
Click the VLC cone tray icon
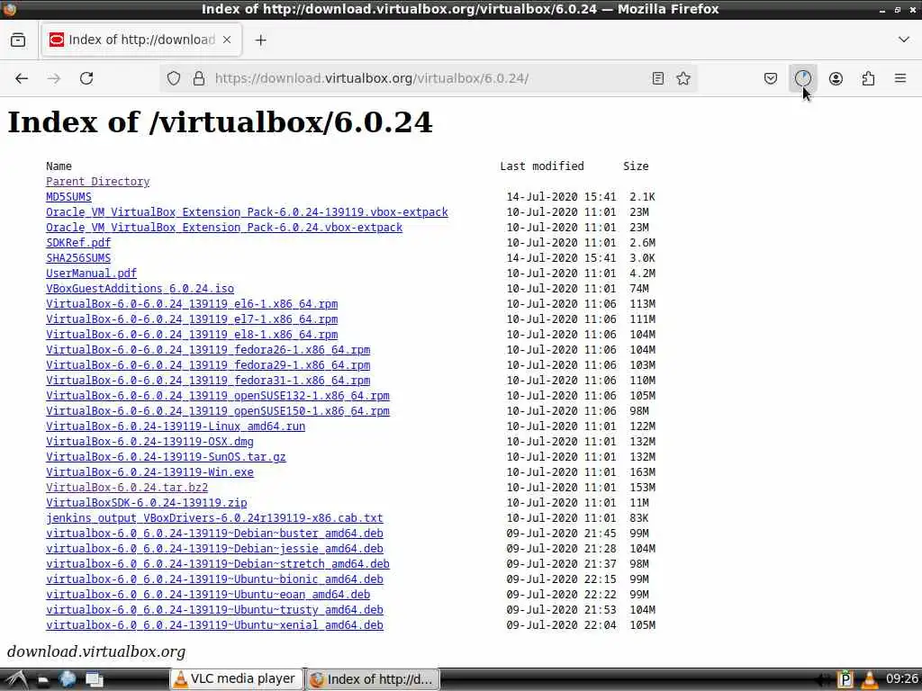point(869,680)
